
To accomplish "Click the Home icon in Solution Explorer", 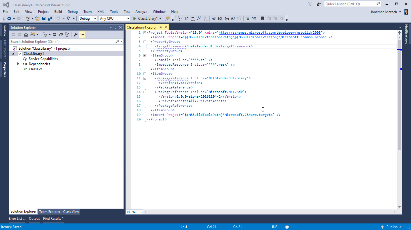I will [x=26, y=35].
